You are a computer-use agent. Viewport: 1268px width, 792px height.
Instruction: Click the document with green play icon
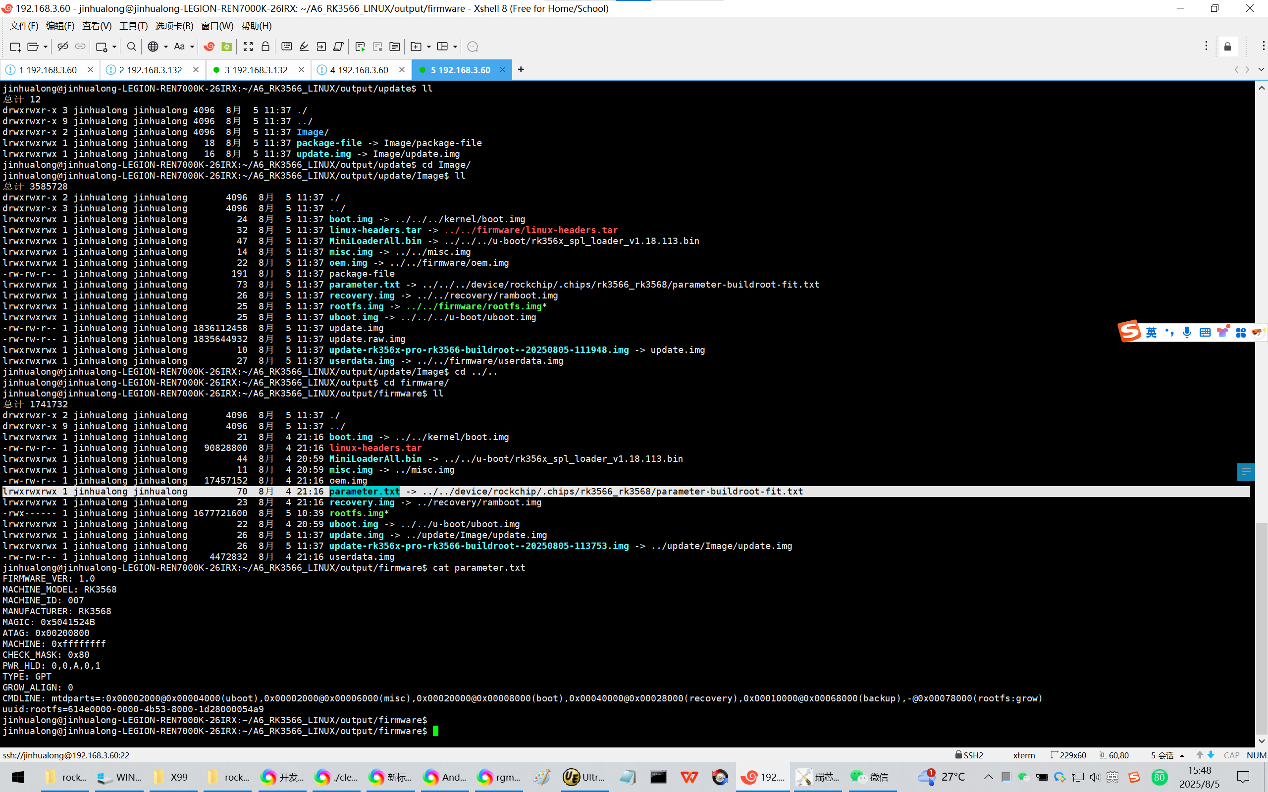click(x=360, y=47)
